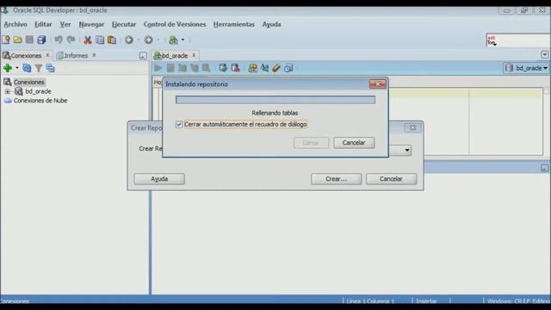This screenshot has height=310, width=551.
Task: Click the Explain Plan icon in worksheet toolbar
Action: (x=183, y=68)
